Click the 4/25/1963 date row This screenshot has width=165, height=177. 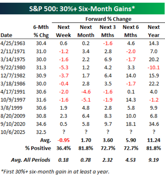coord(13,43)
